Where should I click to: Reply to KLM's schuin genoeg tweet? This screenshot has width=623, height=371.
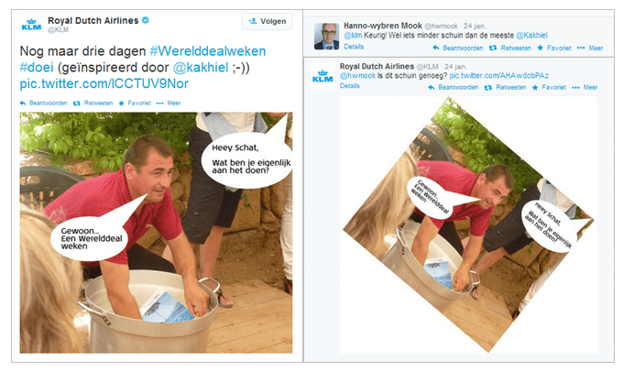coord(454,87)
